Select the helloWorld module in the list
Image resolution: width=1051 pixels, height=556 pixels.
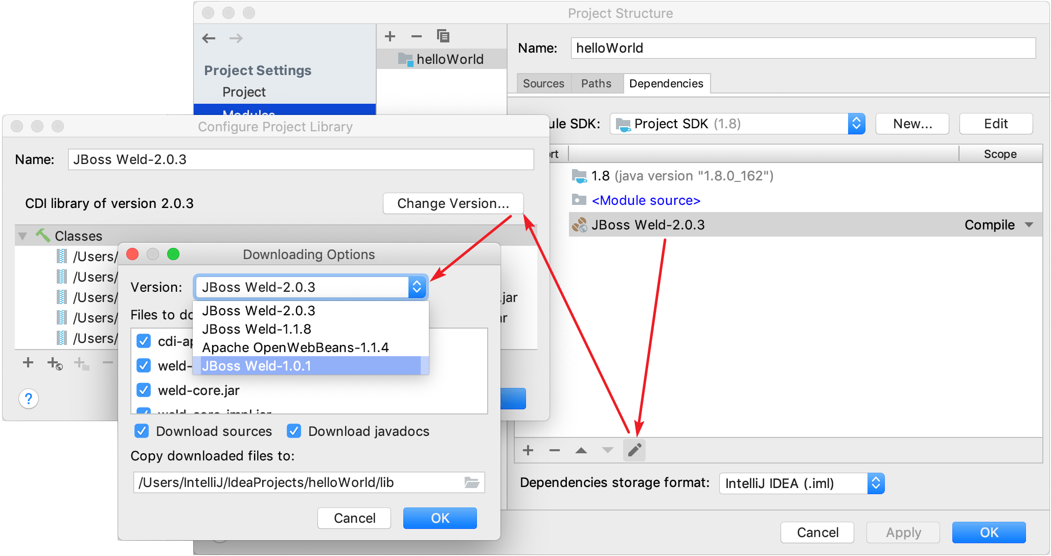point(442,59)
